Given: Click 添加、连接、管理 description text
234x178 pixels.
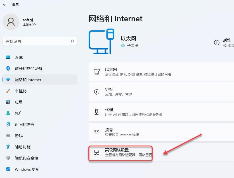Looking at the screenshot, I should (119, 94).
